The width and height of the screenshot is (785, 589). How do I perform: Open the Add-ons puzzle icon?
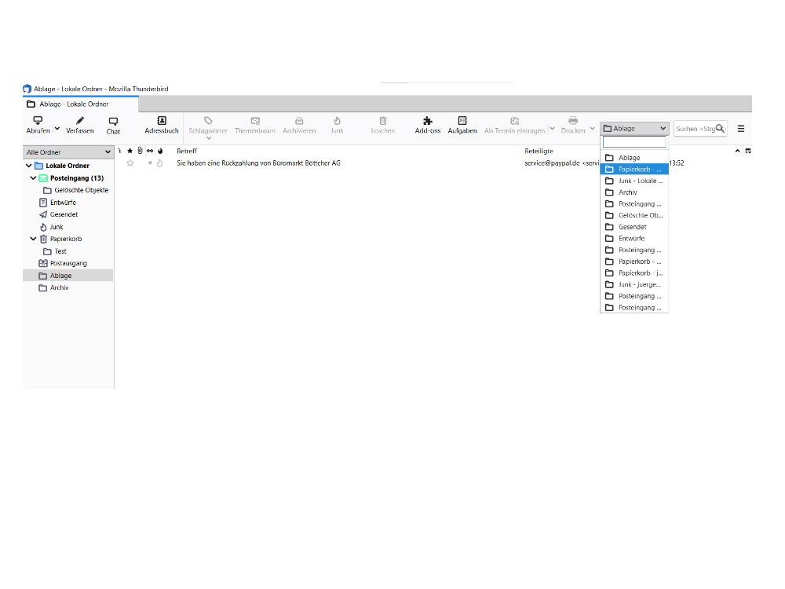tap(428, 121)
